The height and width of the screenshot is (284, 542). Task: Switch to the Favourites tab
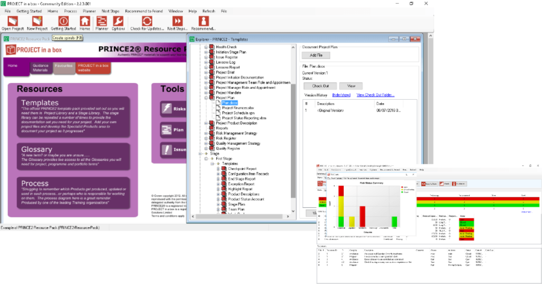[64, 68]
